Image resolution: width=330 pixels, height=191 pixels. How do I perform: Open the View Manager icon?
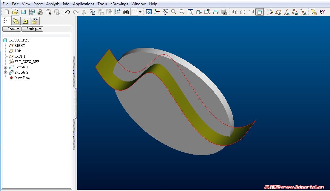click(224, 12)
